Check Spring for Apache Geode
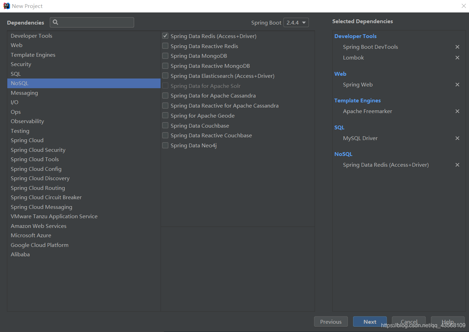Viewport: 469px width, 332px height. click(165, 116)
